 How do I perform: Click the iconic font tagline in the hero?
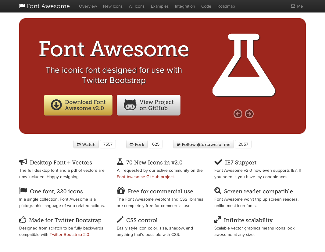(x=114, y=75)
